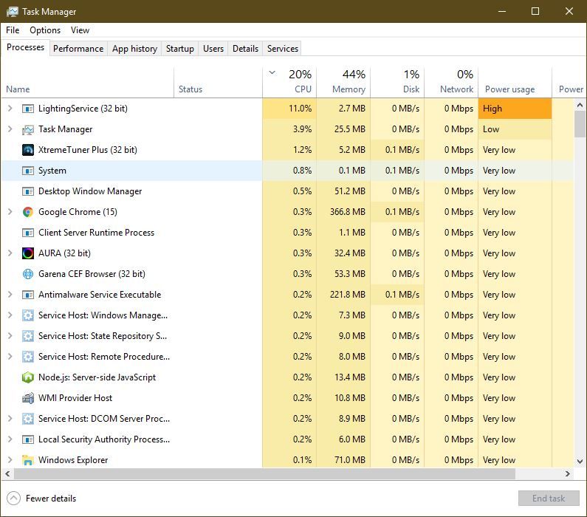Click the End task button
Viewport: 587px width, 517px height.
(549, 499)
